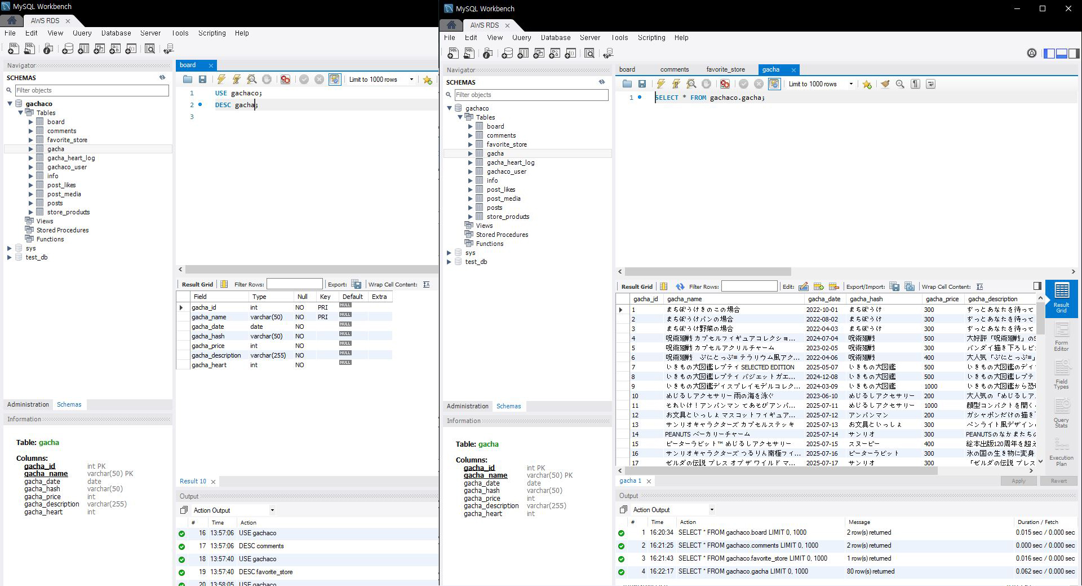Execute current statement icon in right window
The width and height of the screenshot is (1082, 586).
tap(676, 84)
